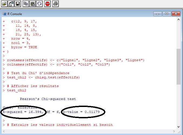Screen dimensions: 183x135
Task: Open the R Console system menu icon
Action: click(x=4, y=14)
